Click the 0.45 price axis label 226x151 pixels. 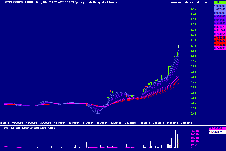[193, 114]
